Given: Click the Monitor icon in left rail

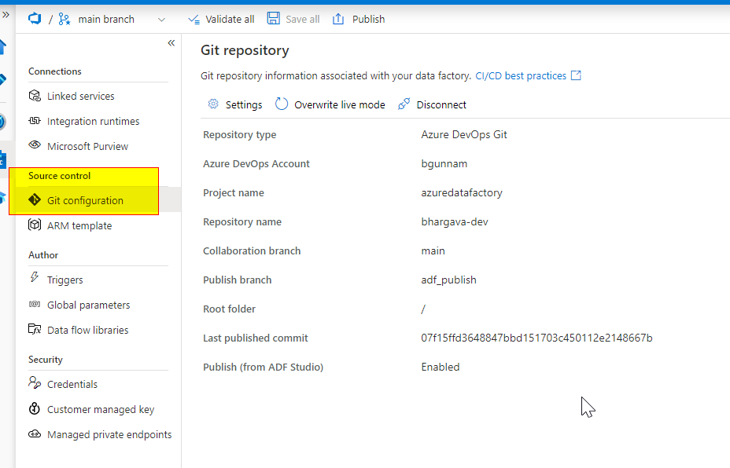Looking at the screenshot, I should 2,122.
